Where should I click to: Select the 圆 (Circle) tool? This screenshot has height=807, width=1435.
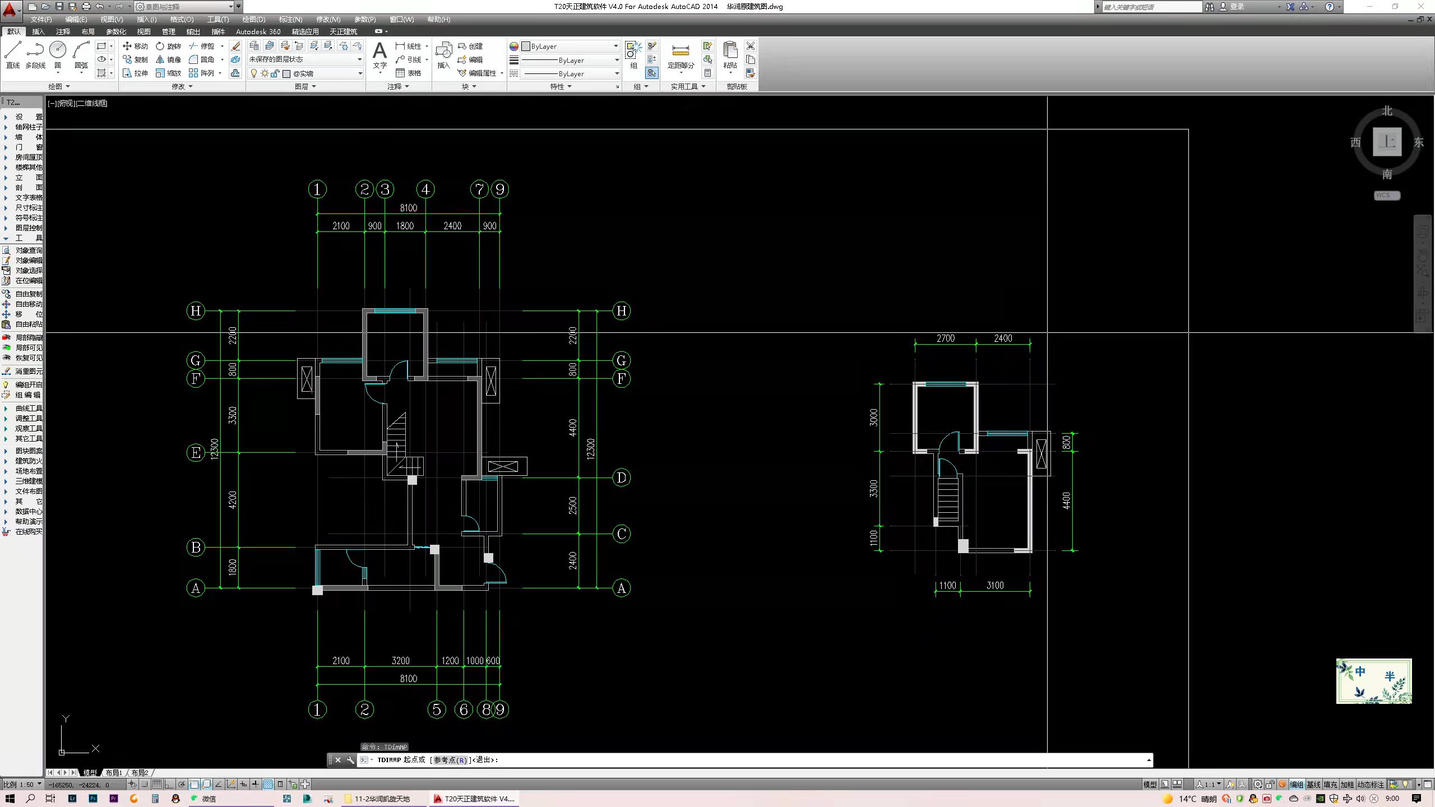[x=58, y=55]
